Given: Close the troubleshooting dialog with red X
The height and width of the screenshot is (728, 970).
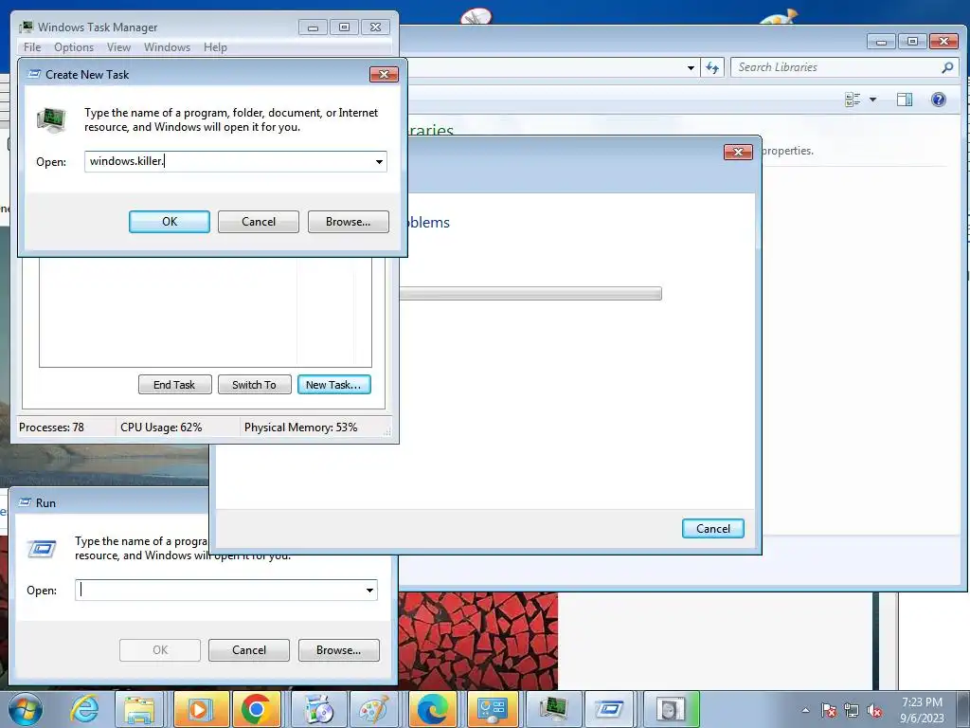Looking at the screenshot, I should click(738, 153).
